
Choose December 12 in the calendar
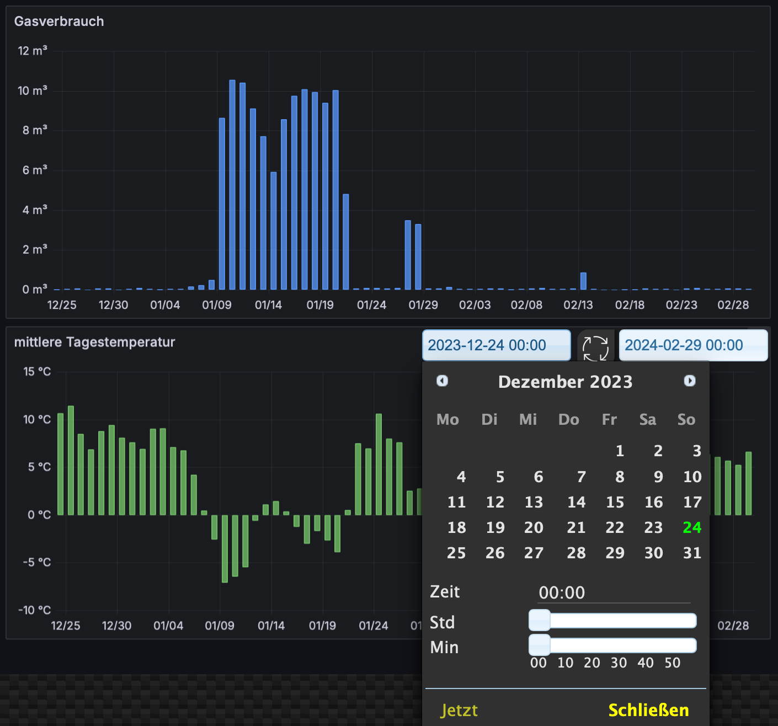495,503
